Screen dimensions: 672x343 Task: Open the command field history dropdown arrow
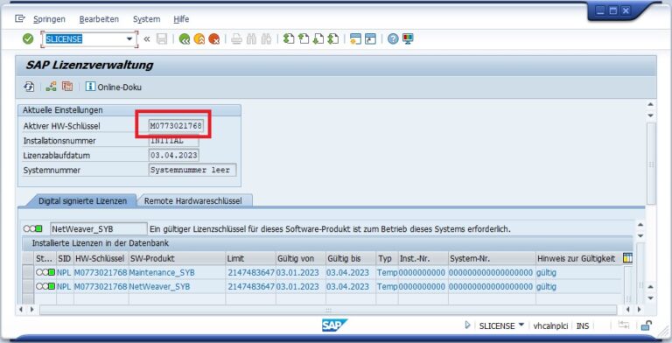click(129, 39)
